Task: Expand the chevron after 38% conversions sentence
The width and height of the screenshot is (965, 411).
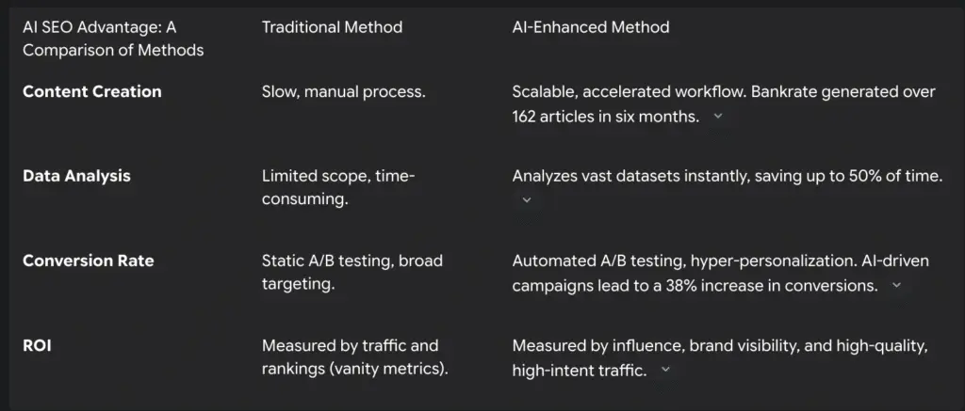Action: pyautogui.click(x=896, y=285)
